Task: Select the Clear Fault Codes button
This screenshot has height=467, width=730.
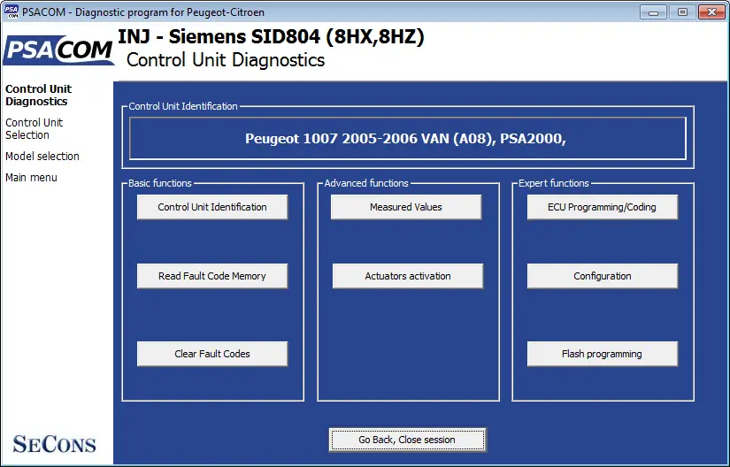Action: 212,354
